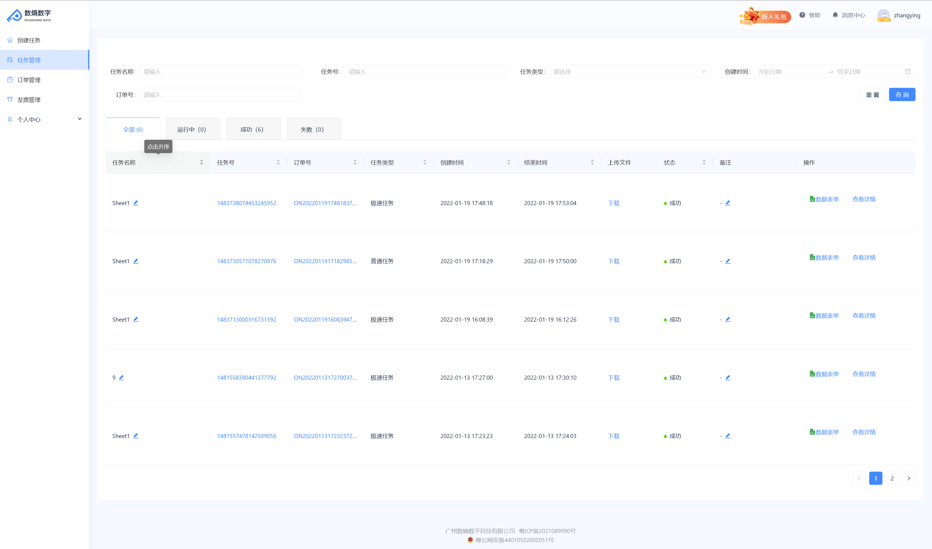Switch to the 失败 (0) tab
The width and height of the screenshot is (932, 549).
(x=314, y=129)
